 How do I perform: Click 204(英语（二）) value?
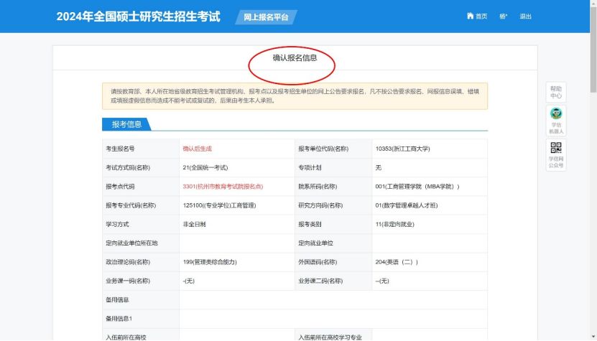(x=397, y=262)
